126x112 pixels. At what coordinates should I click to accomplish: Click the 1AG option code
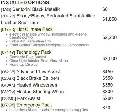tap(6, 9)
